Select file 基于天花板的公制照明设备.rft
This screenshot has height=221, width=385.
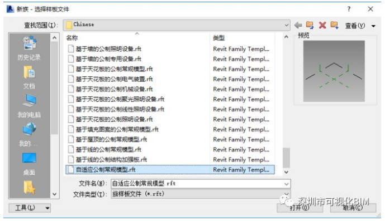170,119
